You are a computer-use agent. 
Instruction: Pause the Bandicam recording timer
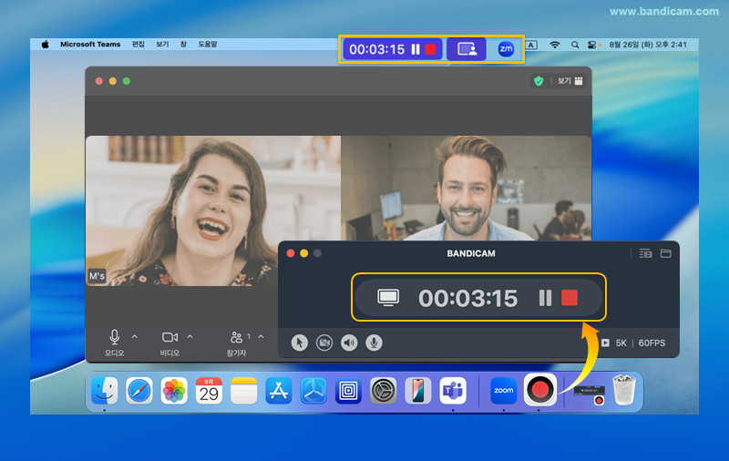(x=545, y=298)
